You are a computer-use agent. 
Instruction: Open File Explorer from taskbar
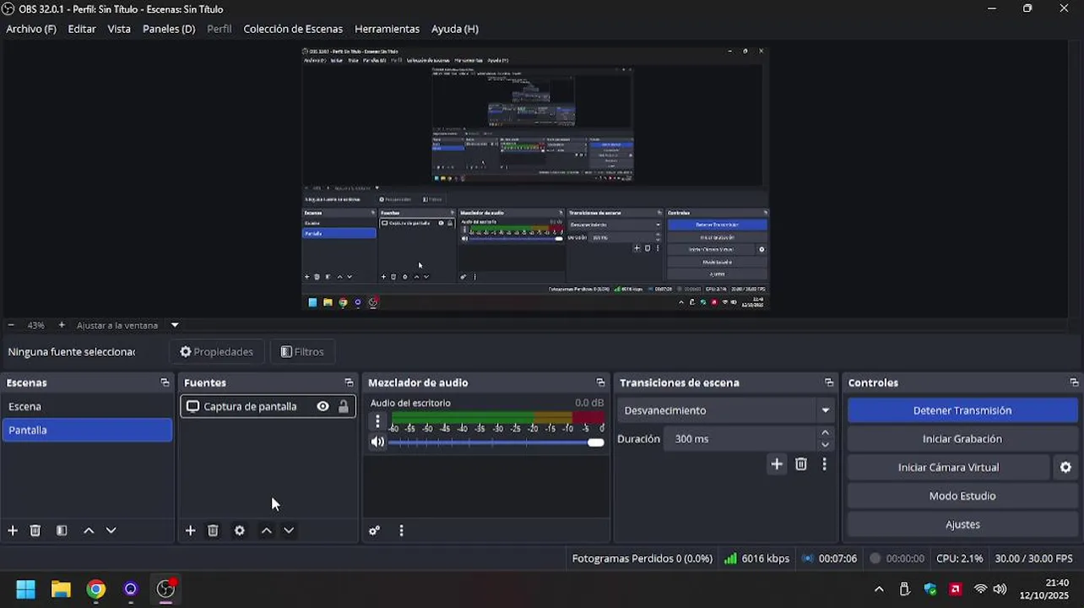click(61, 589)
